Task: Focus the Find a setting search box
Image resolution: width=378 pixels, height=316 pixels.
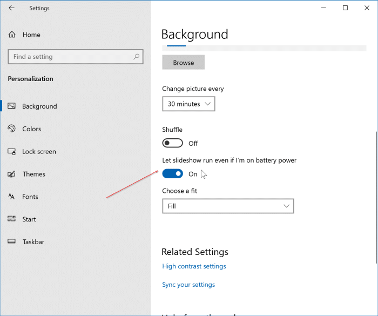Action: pyautogui.click(x=76, y=57)
